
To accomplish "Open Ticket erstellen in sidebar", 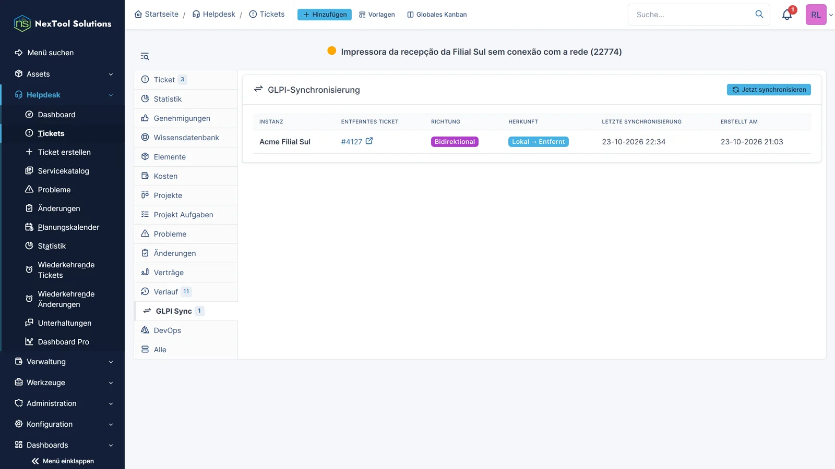I will [64, 152].
